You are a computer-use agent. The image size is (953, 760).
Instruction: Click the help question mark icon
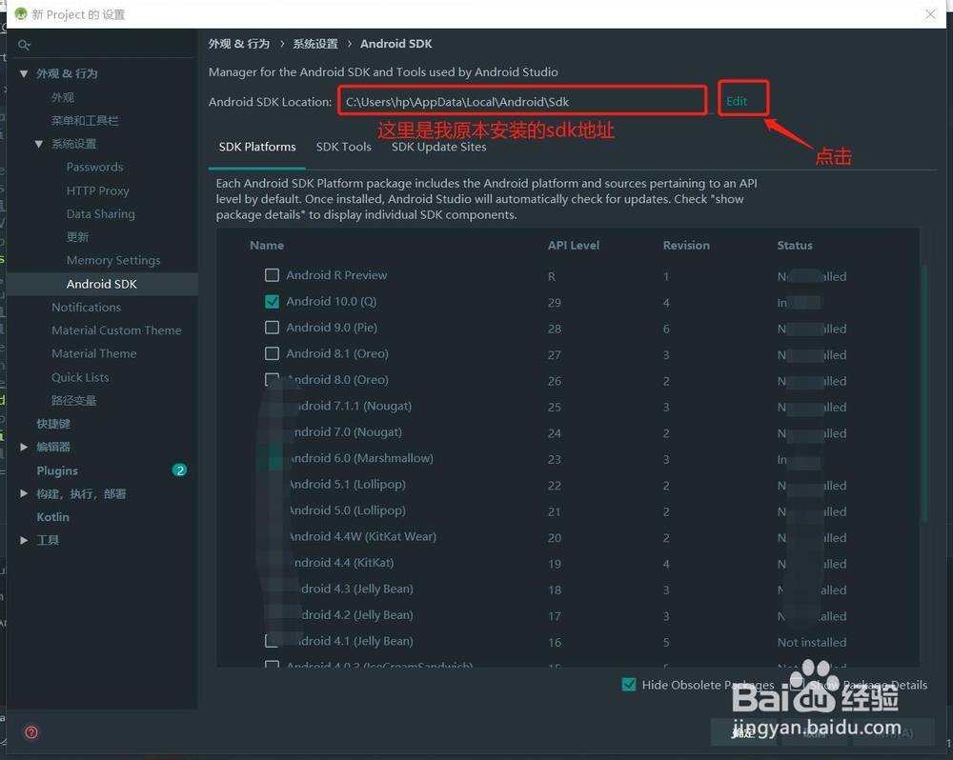30,731
